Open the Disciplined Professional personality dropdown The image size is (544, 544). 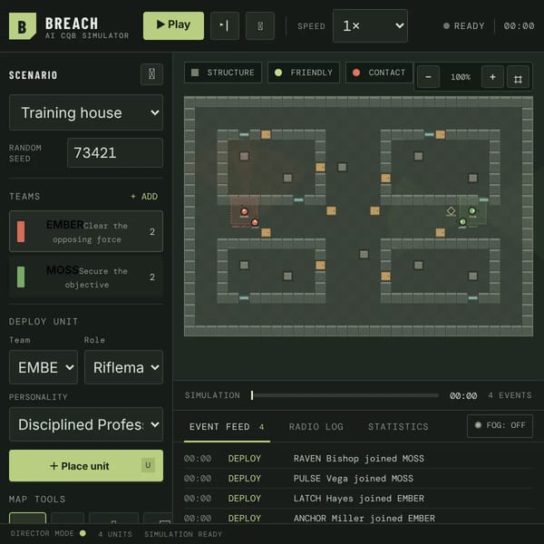click(x=86, y=424)
